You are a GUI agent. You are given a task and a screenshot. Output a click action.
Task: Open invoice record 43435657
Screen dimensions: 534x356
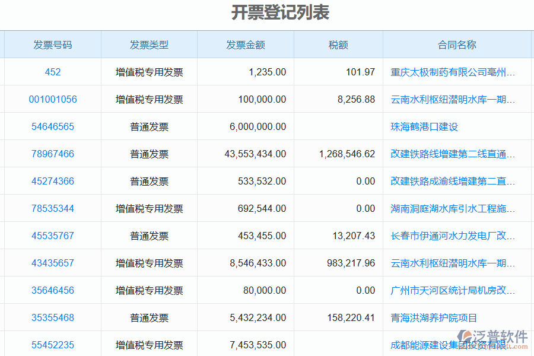coord(53,263)
